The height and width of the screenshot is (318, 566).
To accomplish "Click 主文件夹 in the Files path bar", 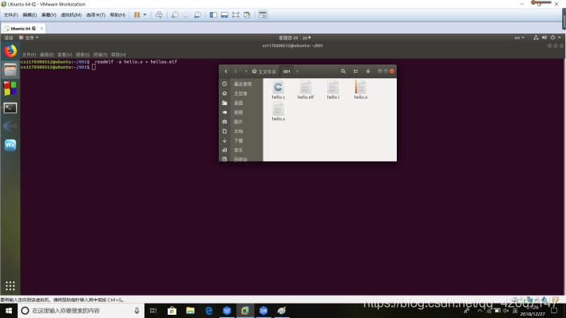I will tap(264, 72).
